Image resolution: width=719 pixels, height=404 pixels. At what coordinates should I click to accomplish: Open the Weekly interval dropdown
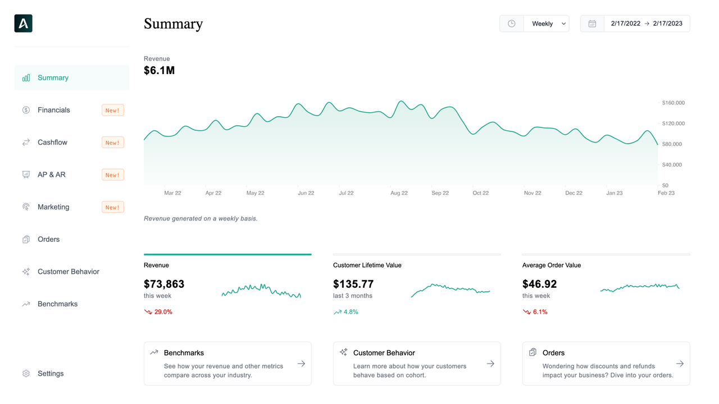[x=547, y=24]
